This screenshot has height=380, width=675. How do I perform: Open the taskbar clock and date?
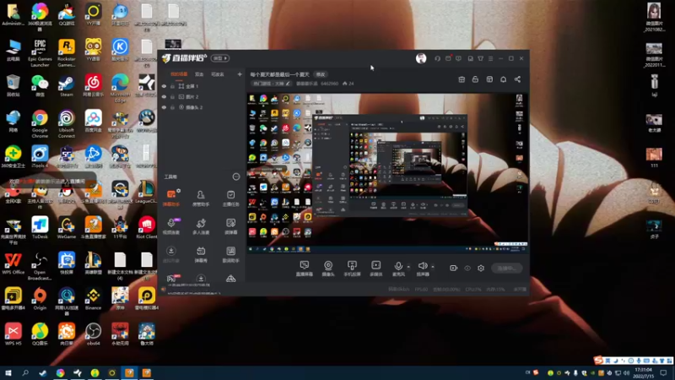click(x=643, y=372)
